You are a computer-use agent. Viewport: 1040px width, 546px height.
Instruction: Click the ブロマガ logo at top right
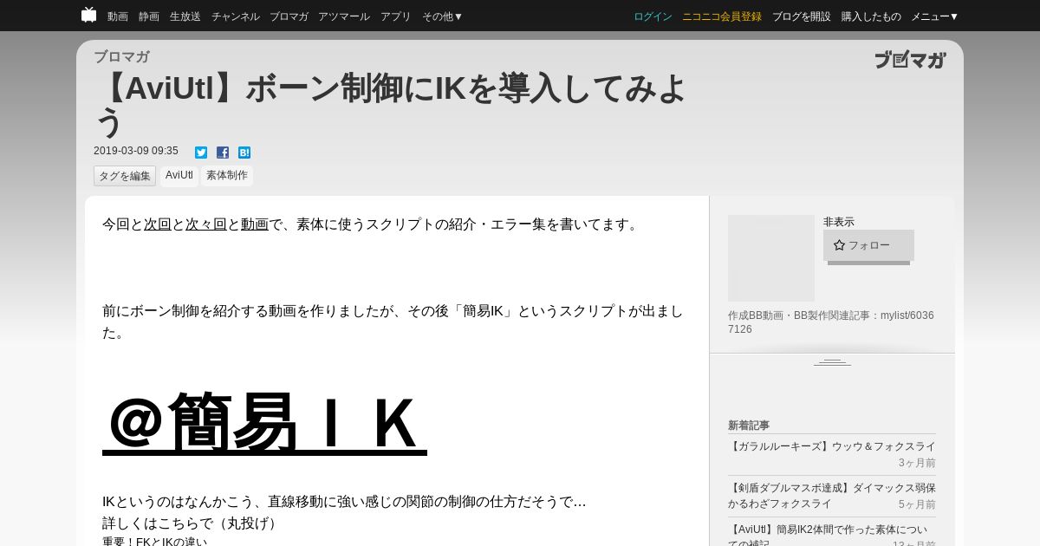(x=910, y=60)
